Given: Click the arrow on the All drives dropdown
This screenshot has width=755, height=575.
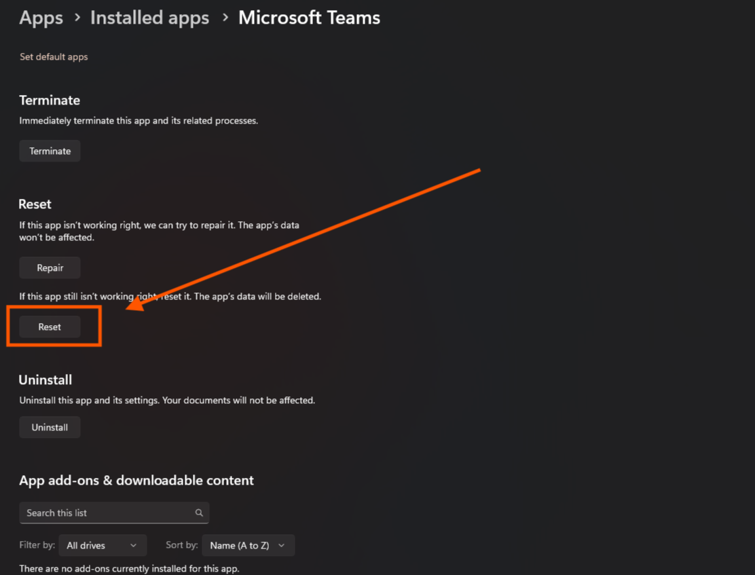Looking at the screenshot, I should coord(133,546).
